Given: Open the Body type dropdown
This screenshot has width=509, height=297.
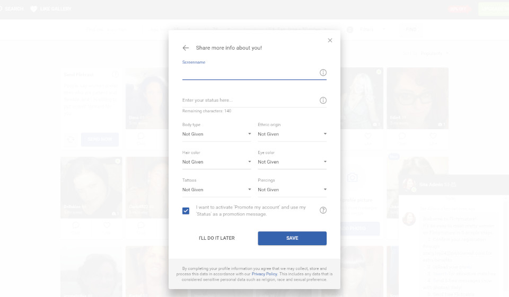Looking at the screenshot, I should pyautogui.click(x=216, y=134).
